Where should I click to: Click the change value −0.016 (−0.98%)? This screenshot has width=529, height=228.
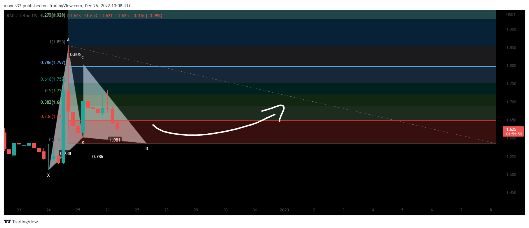pos(147,16)
